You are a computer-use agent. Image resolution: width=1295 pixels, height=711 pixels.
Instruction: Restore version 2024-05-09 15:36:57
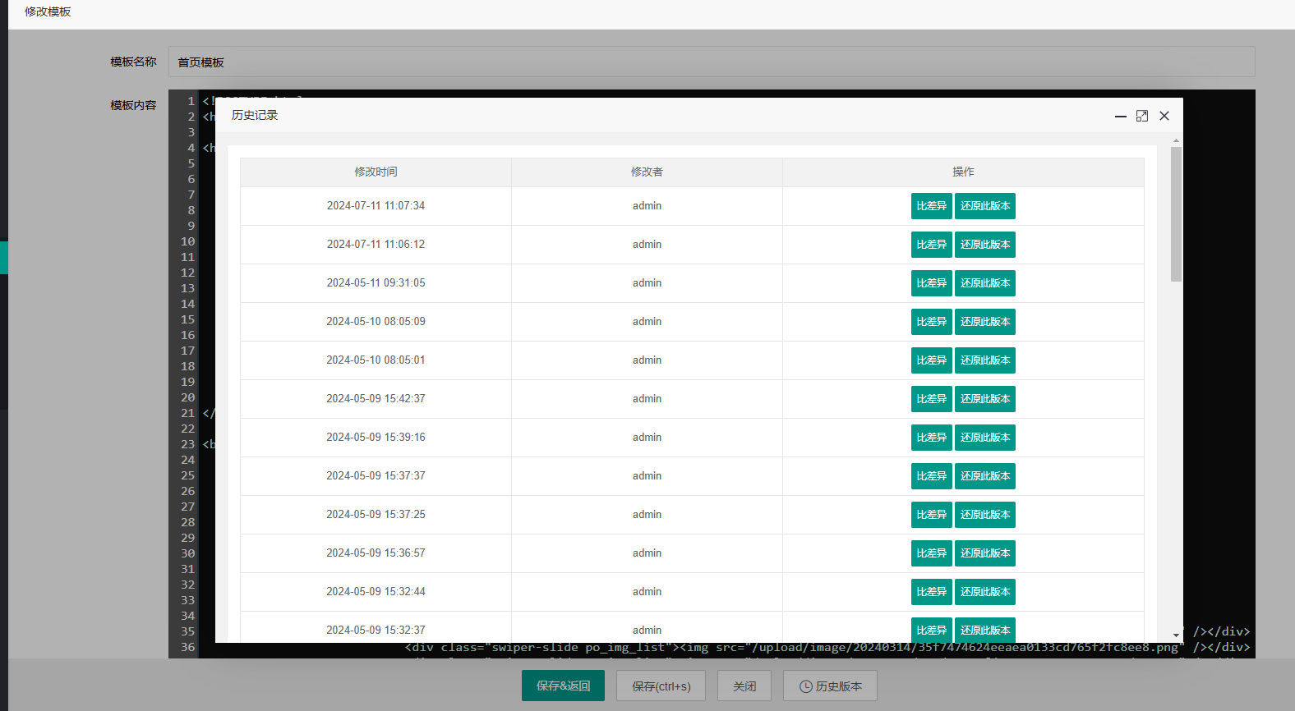pyautogui.click(x=985, y=553)
